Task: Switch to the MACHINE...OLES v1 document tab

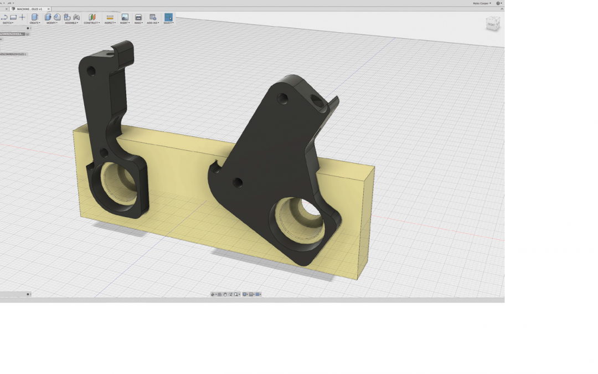Action: [29, 9]
